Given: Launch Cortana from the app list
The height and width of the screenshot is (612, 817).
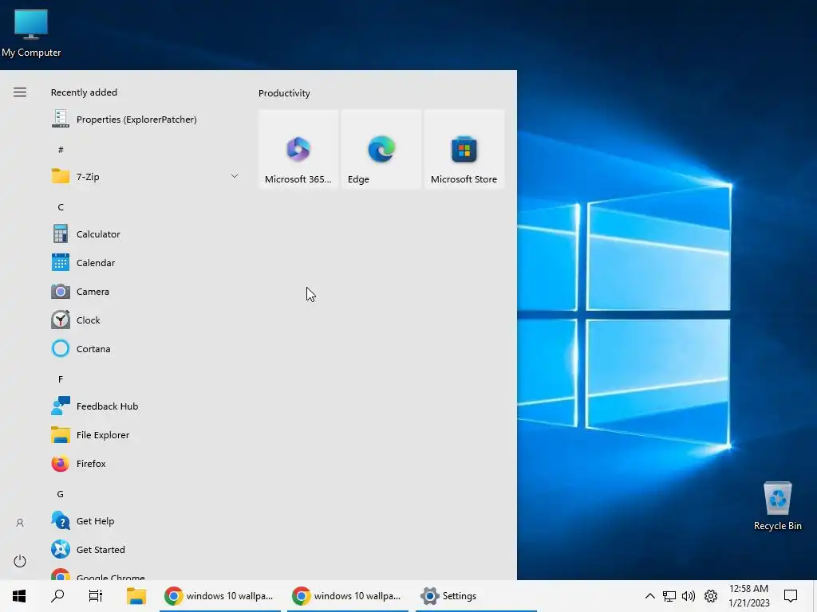Looking at the screenshot, I should [145, 349].
